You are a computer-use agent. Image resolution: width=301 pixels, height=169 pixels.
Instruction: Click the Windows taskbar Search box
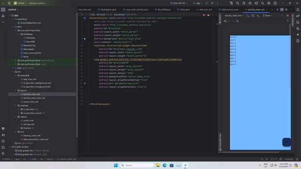click(137, 165)
